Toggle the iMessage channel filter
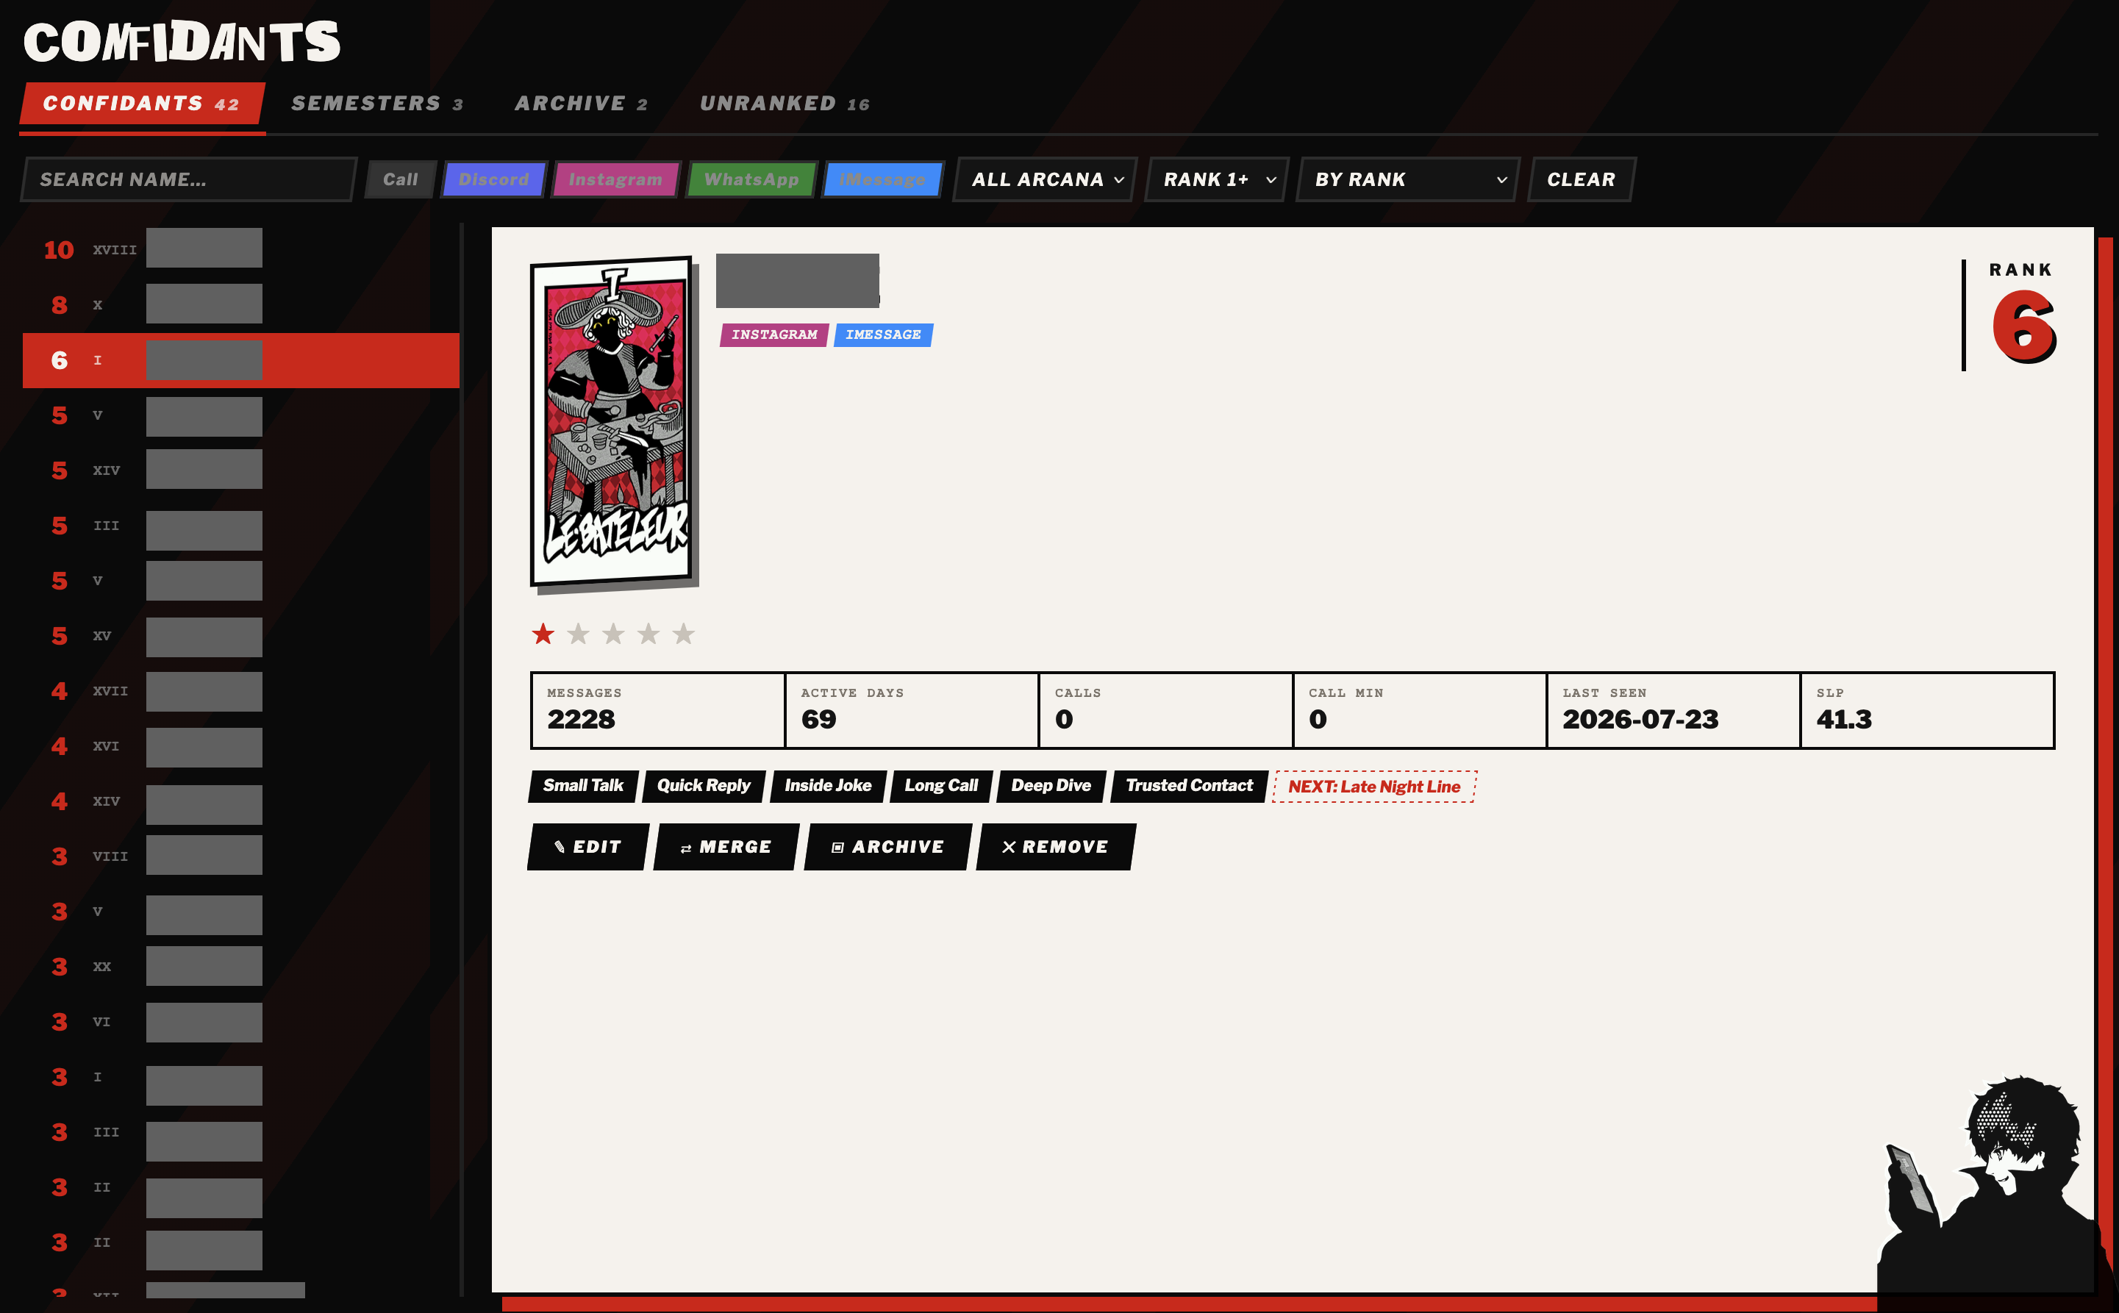This screenshot has width=2119, height=1313. point(882,179)
